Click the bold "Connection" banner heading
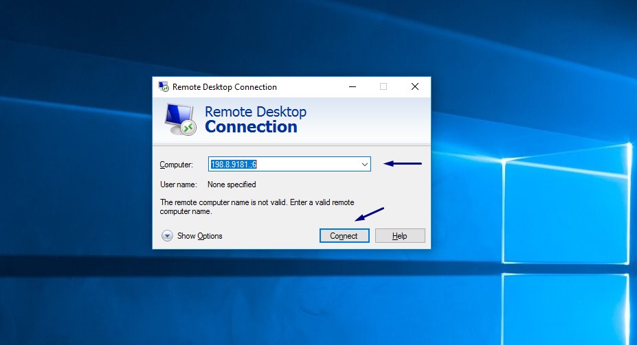Viewport: 637px width, 345px height. coord(251,127)
